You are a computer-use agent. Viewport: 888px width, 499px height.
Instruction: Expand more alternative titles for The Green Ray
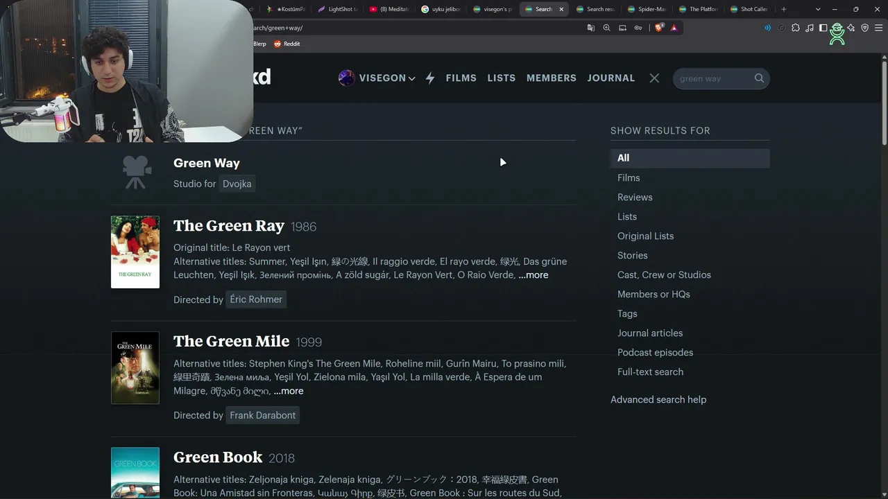(x=533, y=275)
